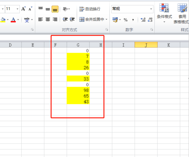Select the yellow cell containing 43

[x=78, y=102]
